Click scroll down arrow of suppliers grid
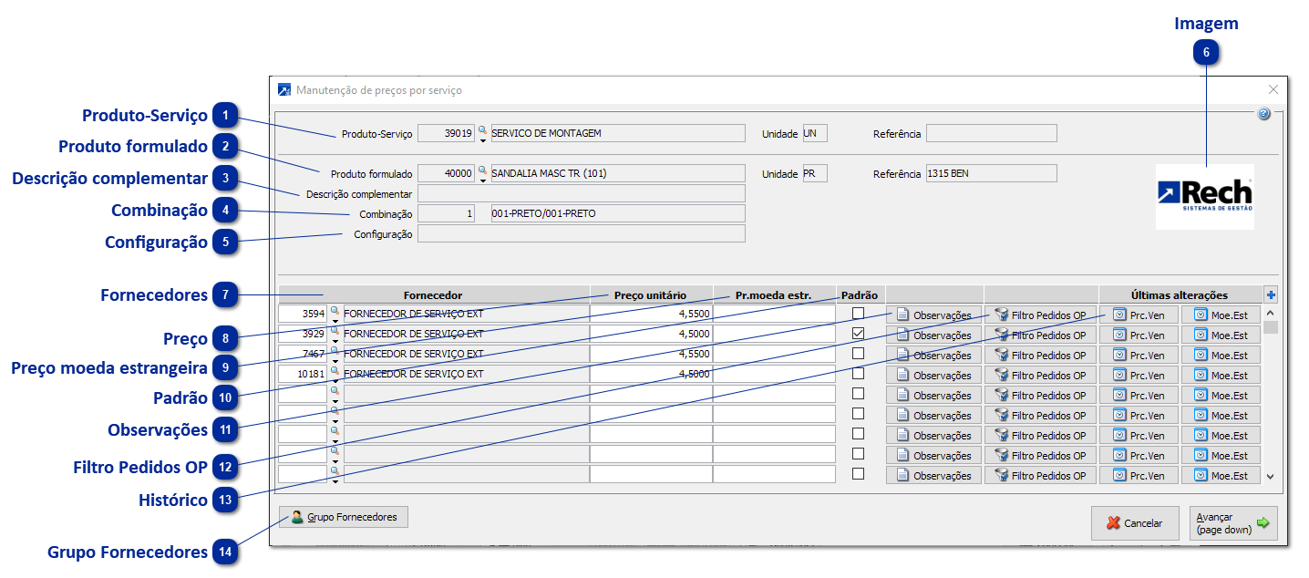 pos(1270,476)
